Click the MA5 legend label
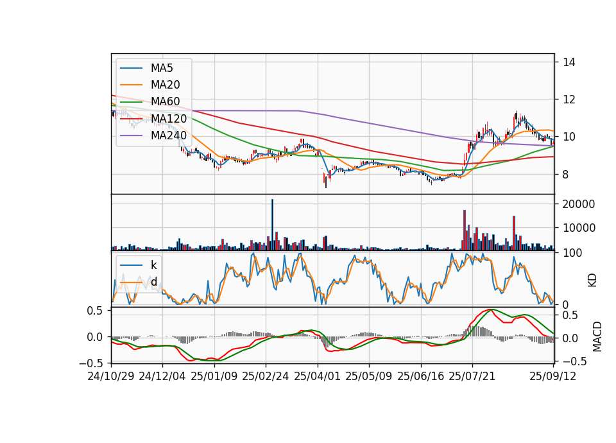This screenshot has height=443, width=616. click(162, 68)
